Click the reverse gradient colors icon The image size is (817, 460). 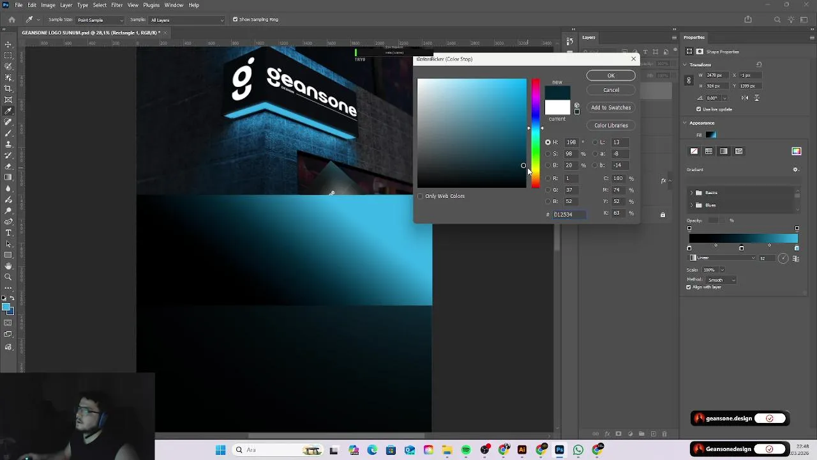pos(796,258)
